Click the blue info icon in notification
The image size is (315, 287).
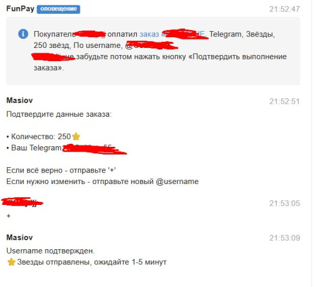click(23, 34)
